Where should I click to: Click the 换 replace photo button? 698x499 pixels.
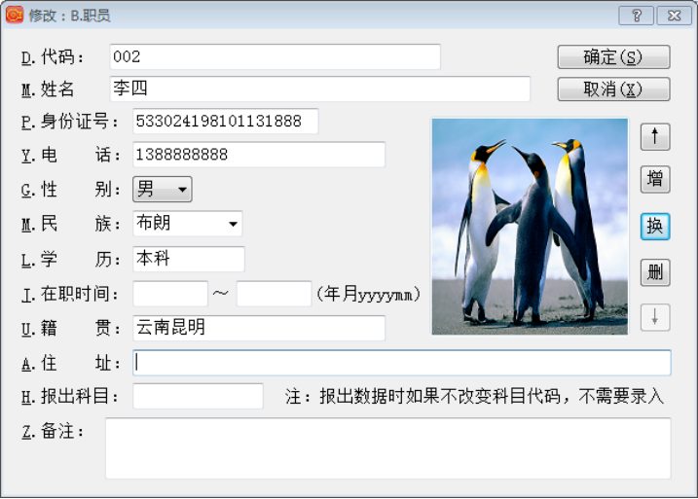pos(655,226)
